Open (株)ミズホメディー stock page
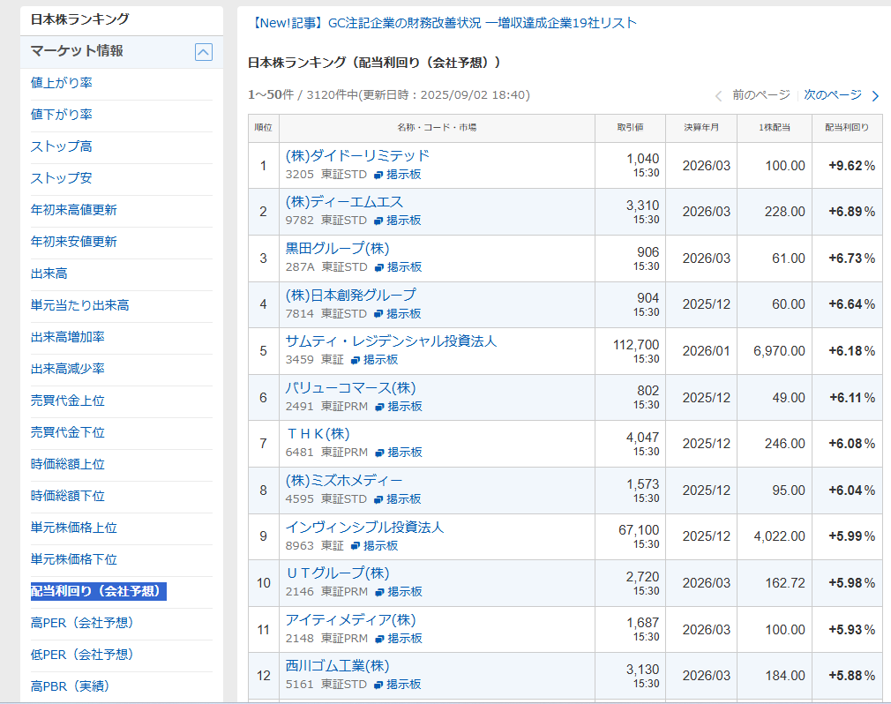Screen dimensions: 891x704 344,481
